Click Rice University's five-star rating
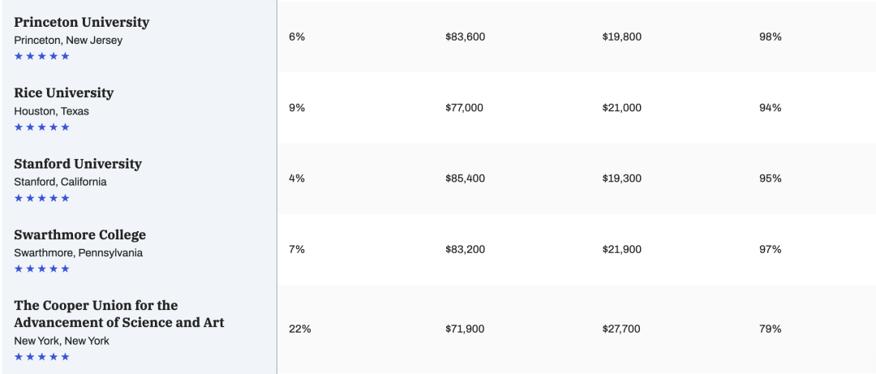This screenshot has height=374, width=876. [42, 127]
